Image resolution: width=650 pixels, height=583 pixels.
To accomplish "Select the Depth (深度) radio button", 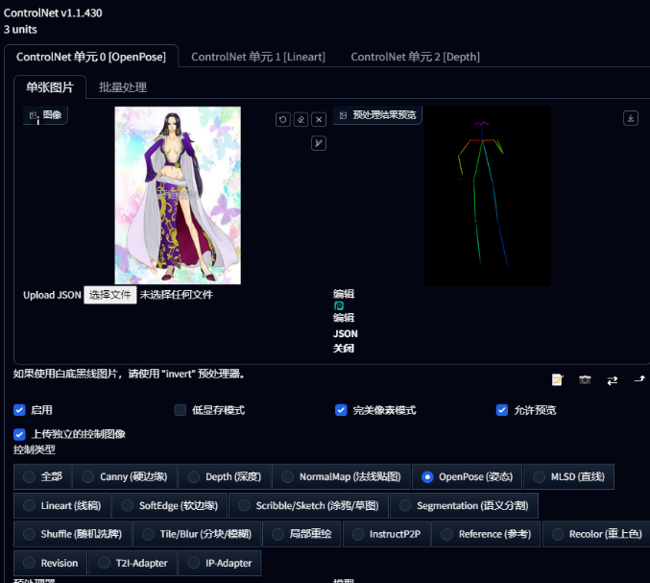I will click(x=225, y=476).
